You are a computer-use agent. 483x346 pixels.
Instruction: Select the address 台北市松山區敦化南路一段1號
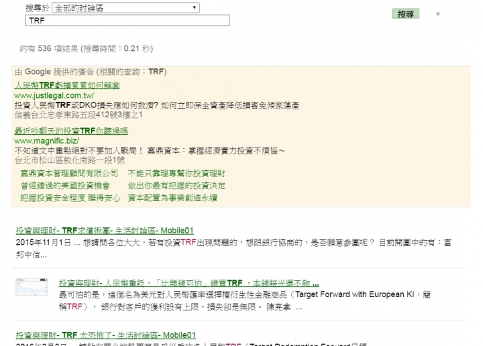70,160
